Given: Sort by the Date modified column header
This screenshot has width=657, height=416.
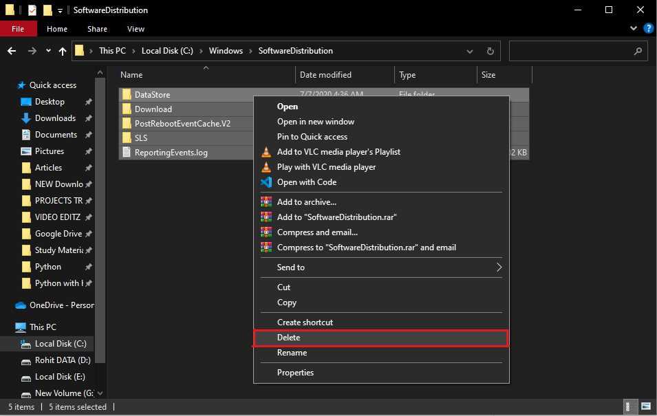Looking at the screenshot, I should point(325,75).
